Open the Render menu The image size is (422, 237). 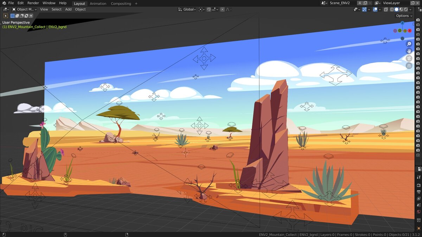tap(33, 3)
